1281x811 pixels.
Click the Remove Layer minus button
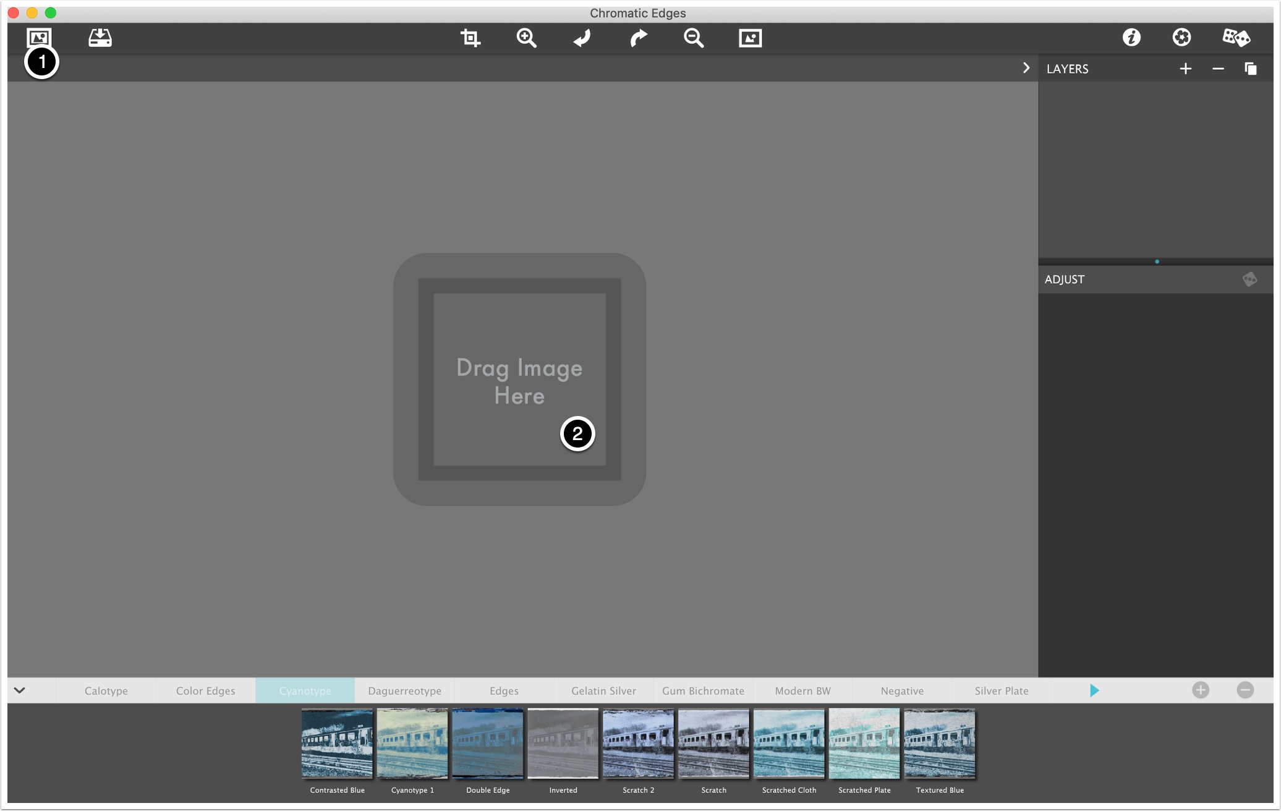click(1219, 68)
